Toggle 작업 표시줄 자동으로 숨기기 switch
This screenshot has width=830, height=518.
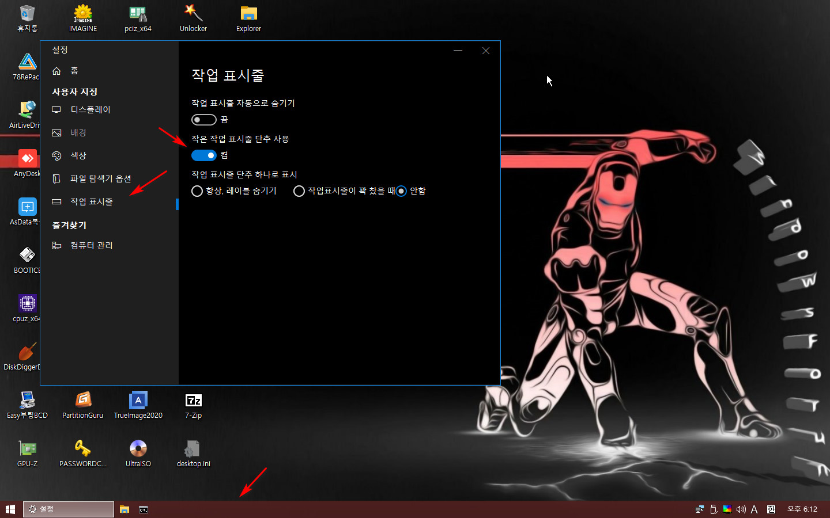[x=204, y=120]
